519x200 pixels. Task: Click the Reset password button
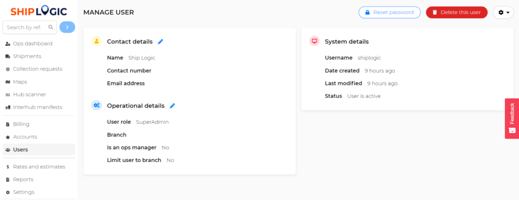click(390, 12)
